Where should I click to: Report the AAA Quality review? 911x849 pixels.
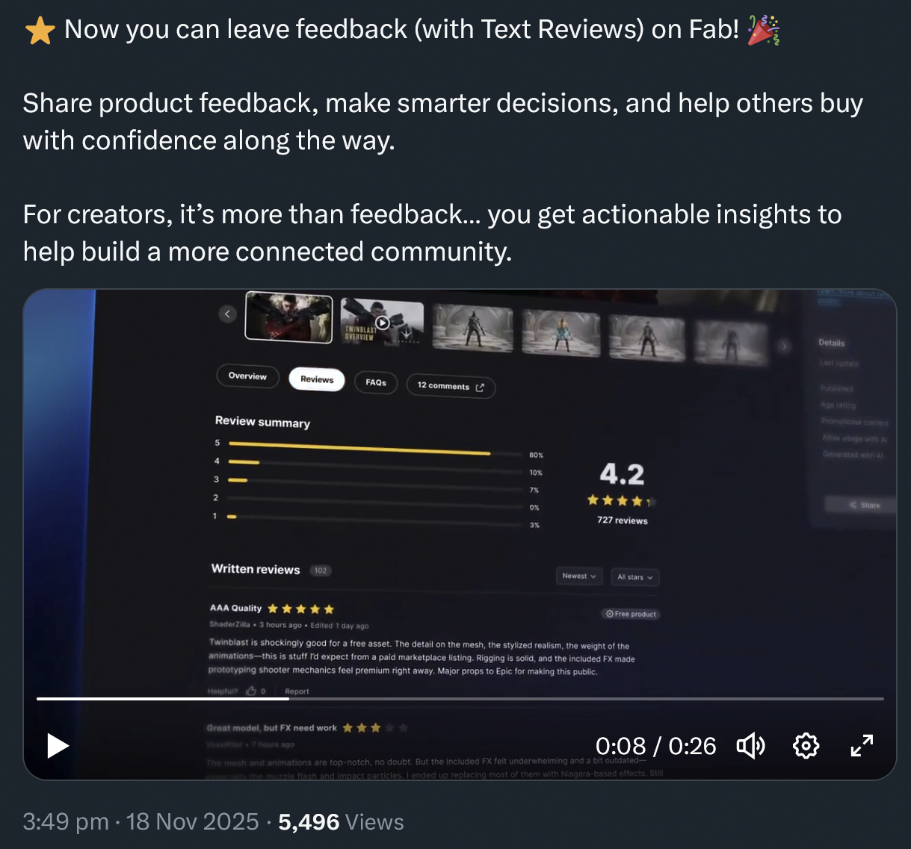coord(297,691)
